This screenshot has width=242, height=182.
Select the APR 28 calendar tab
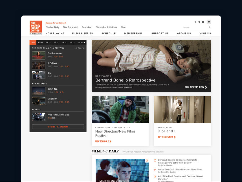[x=64, y=42]
